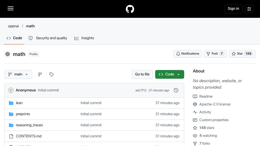
Task: View branches via the branch icon
Action: click(40, 74)
